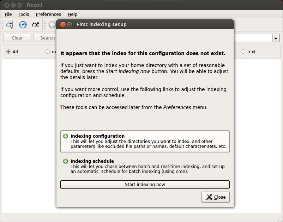Click the Clear button in Recoll
Image resolution: width=283 pixels, height=222 pixels.
click(17, 38)
